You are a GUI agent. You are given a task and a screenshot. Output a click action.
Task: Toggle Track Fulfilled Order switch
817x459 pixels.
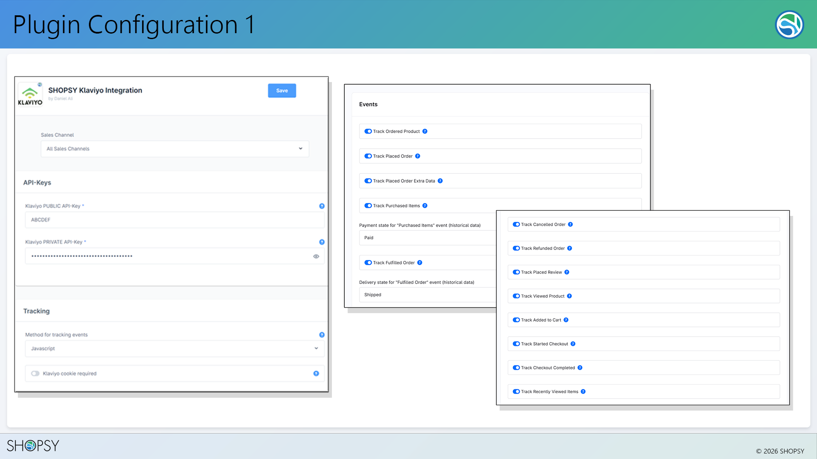(368, 263)
